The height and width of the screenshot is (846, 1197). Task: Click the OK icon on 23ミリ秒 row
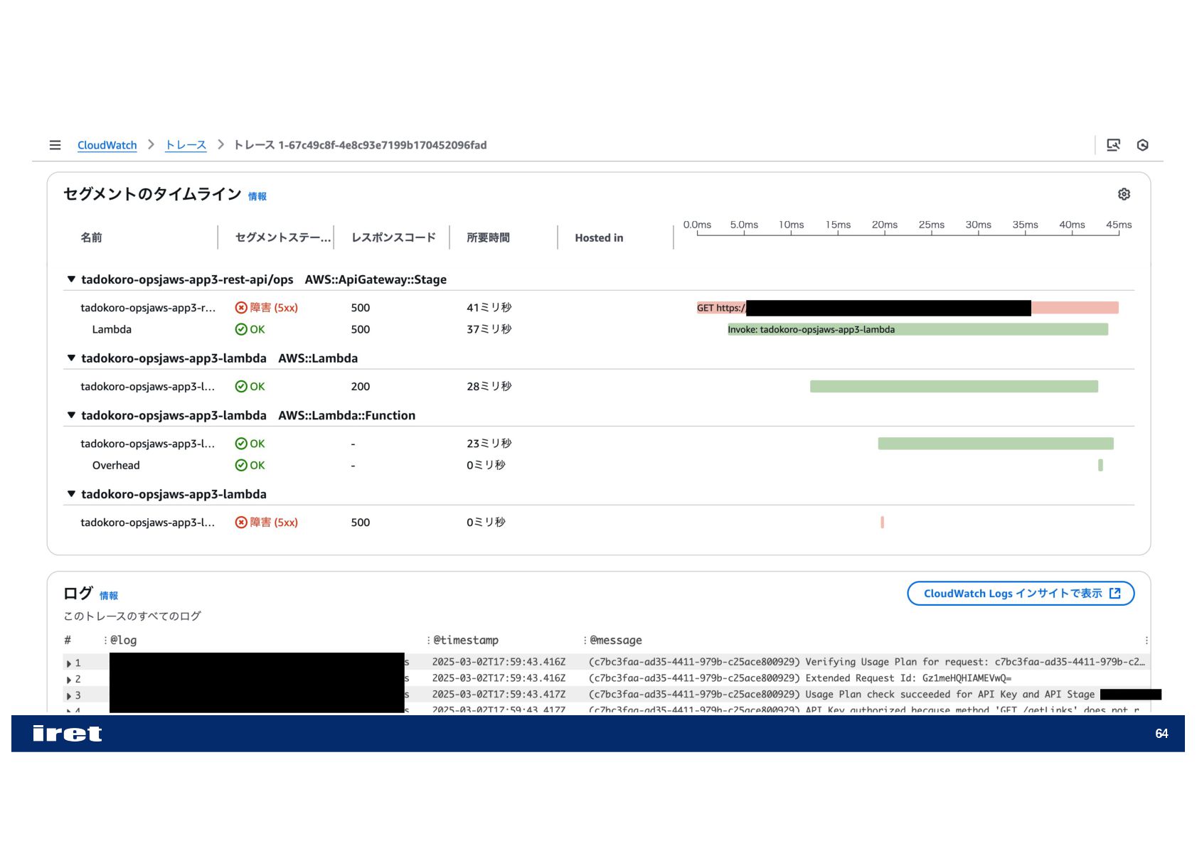(x=241, y=444)
